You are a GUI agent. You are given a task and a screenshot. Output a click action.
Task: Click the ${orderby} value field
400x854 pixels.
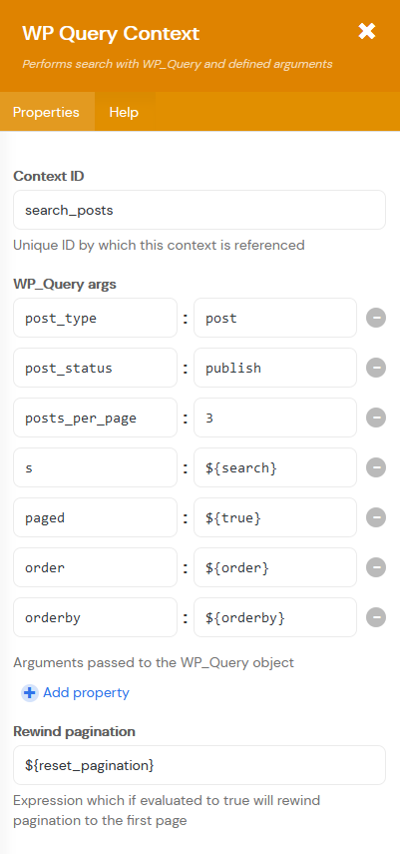pyautogui.click(x=275, y=617)
